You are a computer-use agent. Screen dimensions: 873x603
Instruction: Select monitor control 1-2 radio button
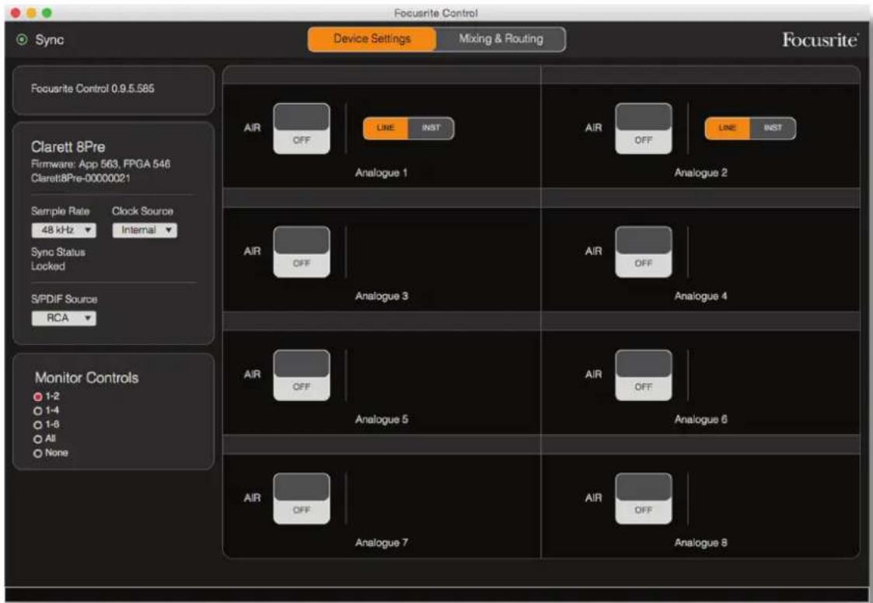pos(38,396)
